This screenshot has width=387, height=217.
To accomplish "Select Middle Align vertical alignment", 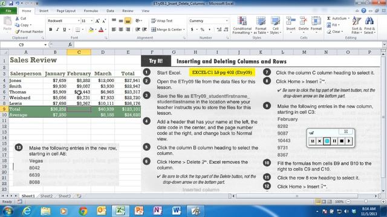I will [121, 21].
